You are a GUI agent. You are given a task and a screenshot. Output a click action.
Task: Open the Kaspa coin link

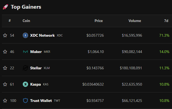pyautogui.click(x=36, y=85)
